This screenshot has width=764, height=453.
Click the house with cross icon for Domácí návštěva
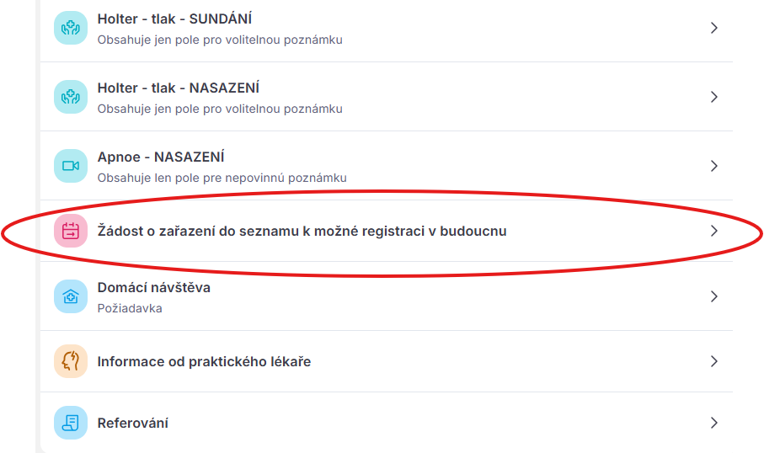(71, 296)
